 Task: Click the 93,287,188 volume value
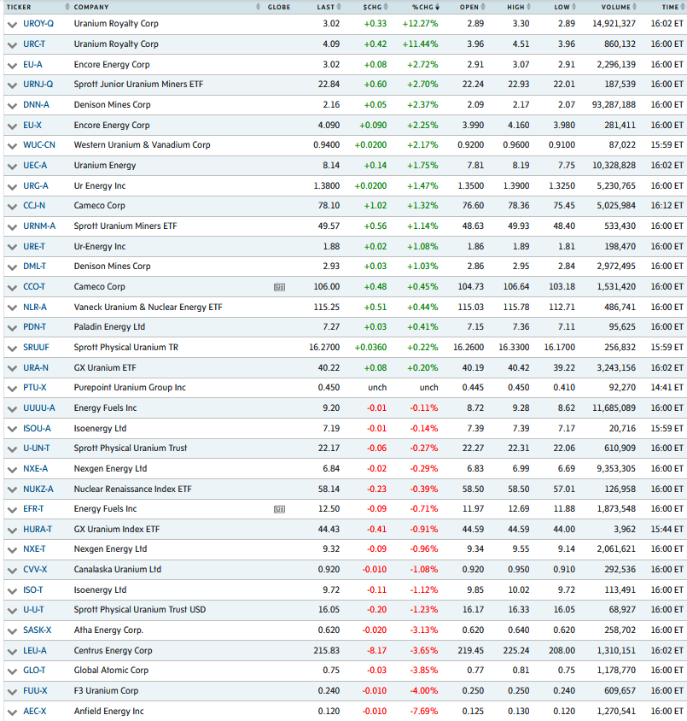click(x=614, y=104)
